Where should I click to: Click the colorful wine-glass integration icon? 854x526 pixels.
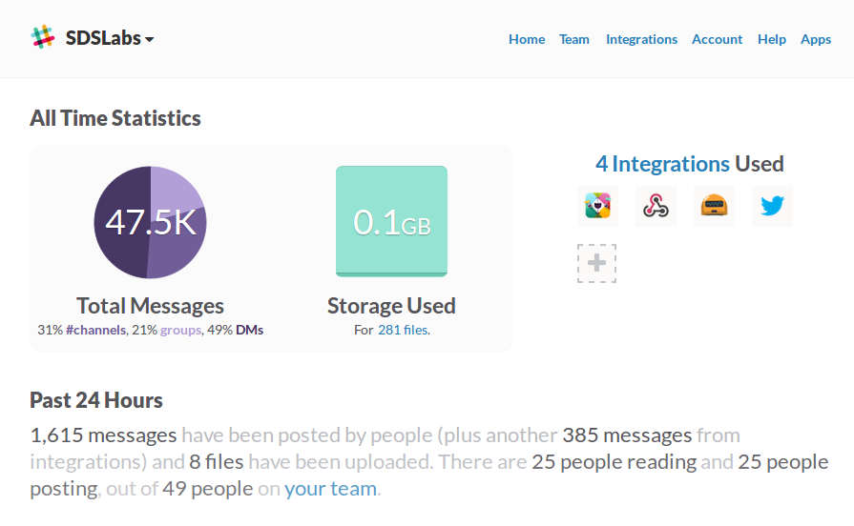coord(597,206)
